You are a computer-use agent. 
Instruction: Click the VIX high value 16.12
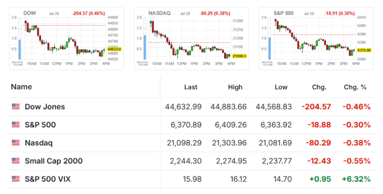[x=238, y=179]
